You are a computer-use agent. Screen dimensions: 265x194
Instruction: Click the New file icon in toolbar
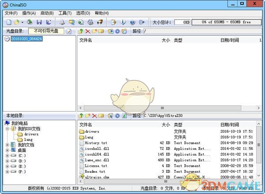click(9, 22)
